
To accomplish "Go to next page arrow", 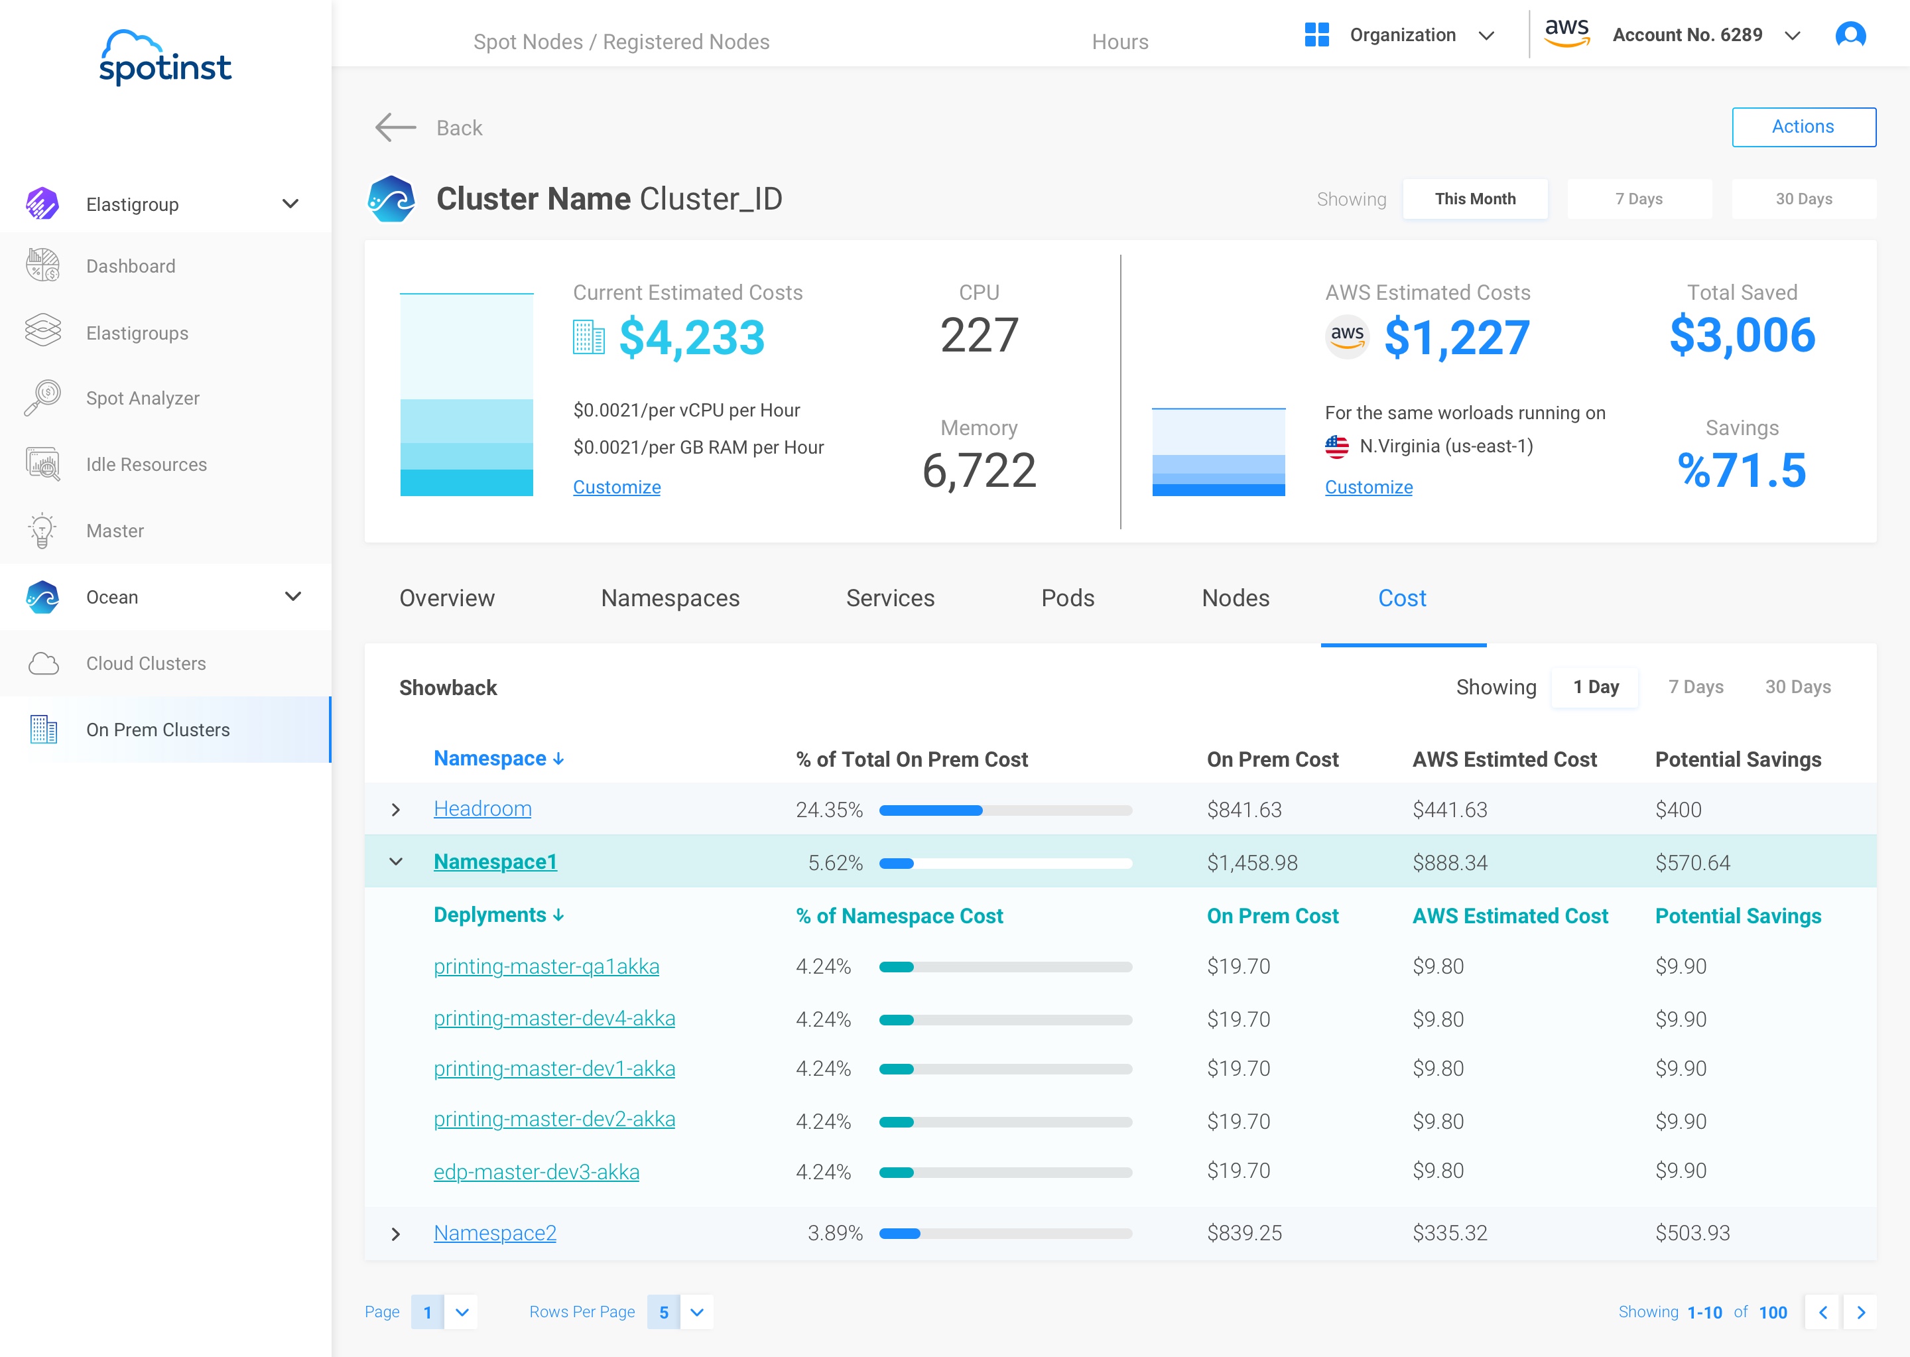I will point(1861,1312).
